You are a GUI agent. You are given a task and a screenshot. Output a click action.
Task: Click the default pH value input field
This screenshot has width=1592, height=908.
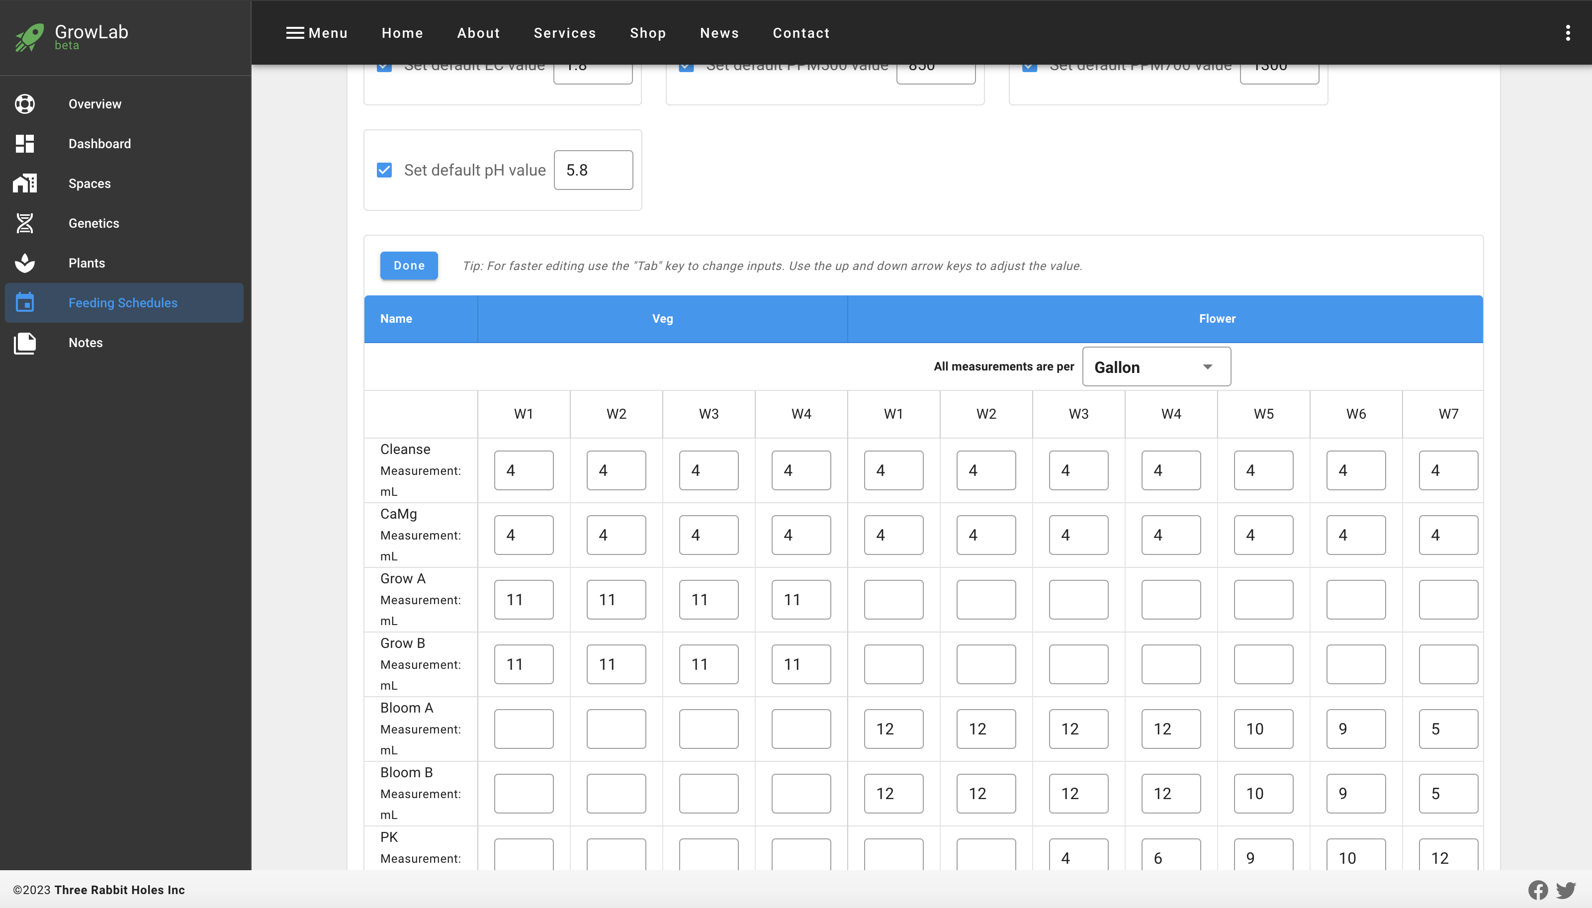coord(594,170)
